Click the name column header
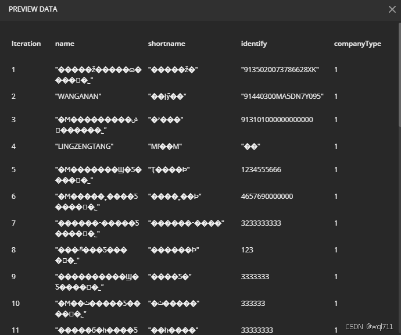 [x=65, y=44]
